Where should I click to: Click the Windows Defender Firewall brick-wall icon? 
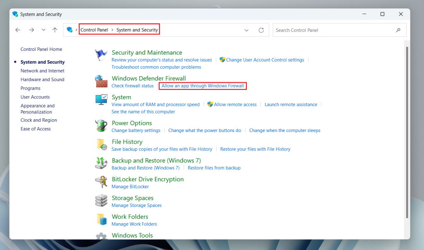coord(101,82)
